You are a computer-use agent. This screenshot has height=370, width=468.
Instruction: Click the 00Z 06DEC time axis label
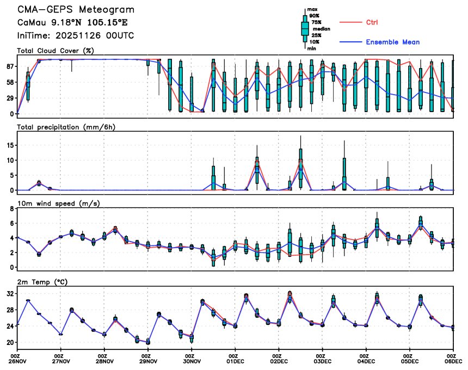click(x=453, y=359)
